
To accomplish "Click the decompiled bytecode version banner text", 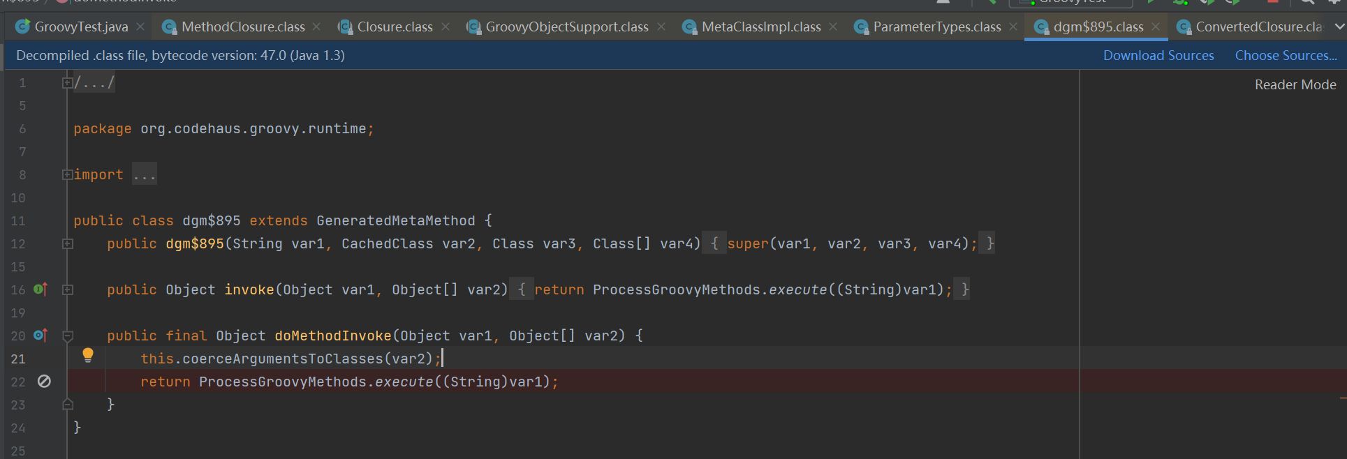I will pyautogui.click(x=180, y=55).
